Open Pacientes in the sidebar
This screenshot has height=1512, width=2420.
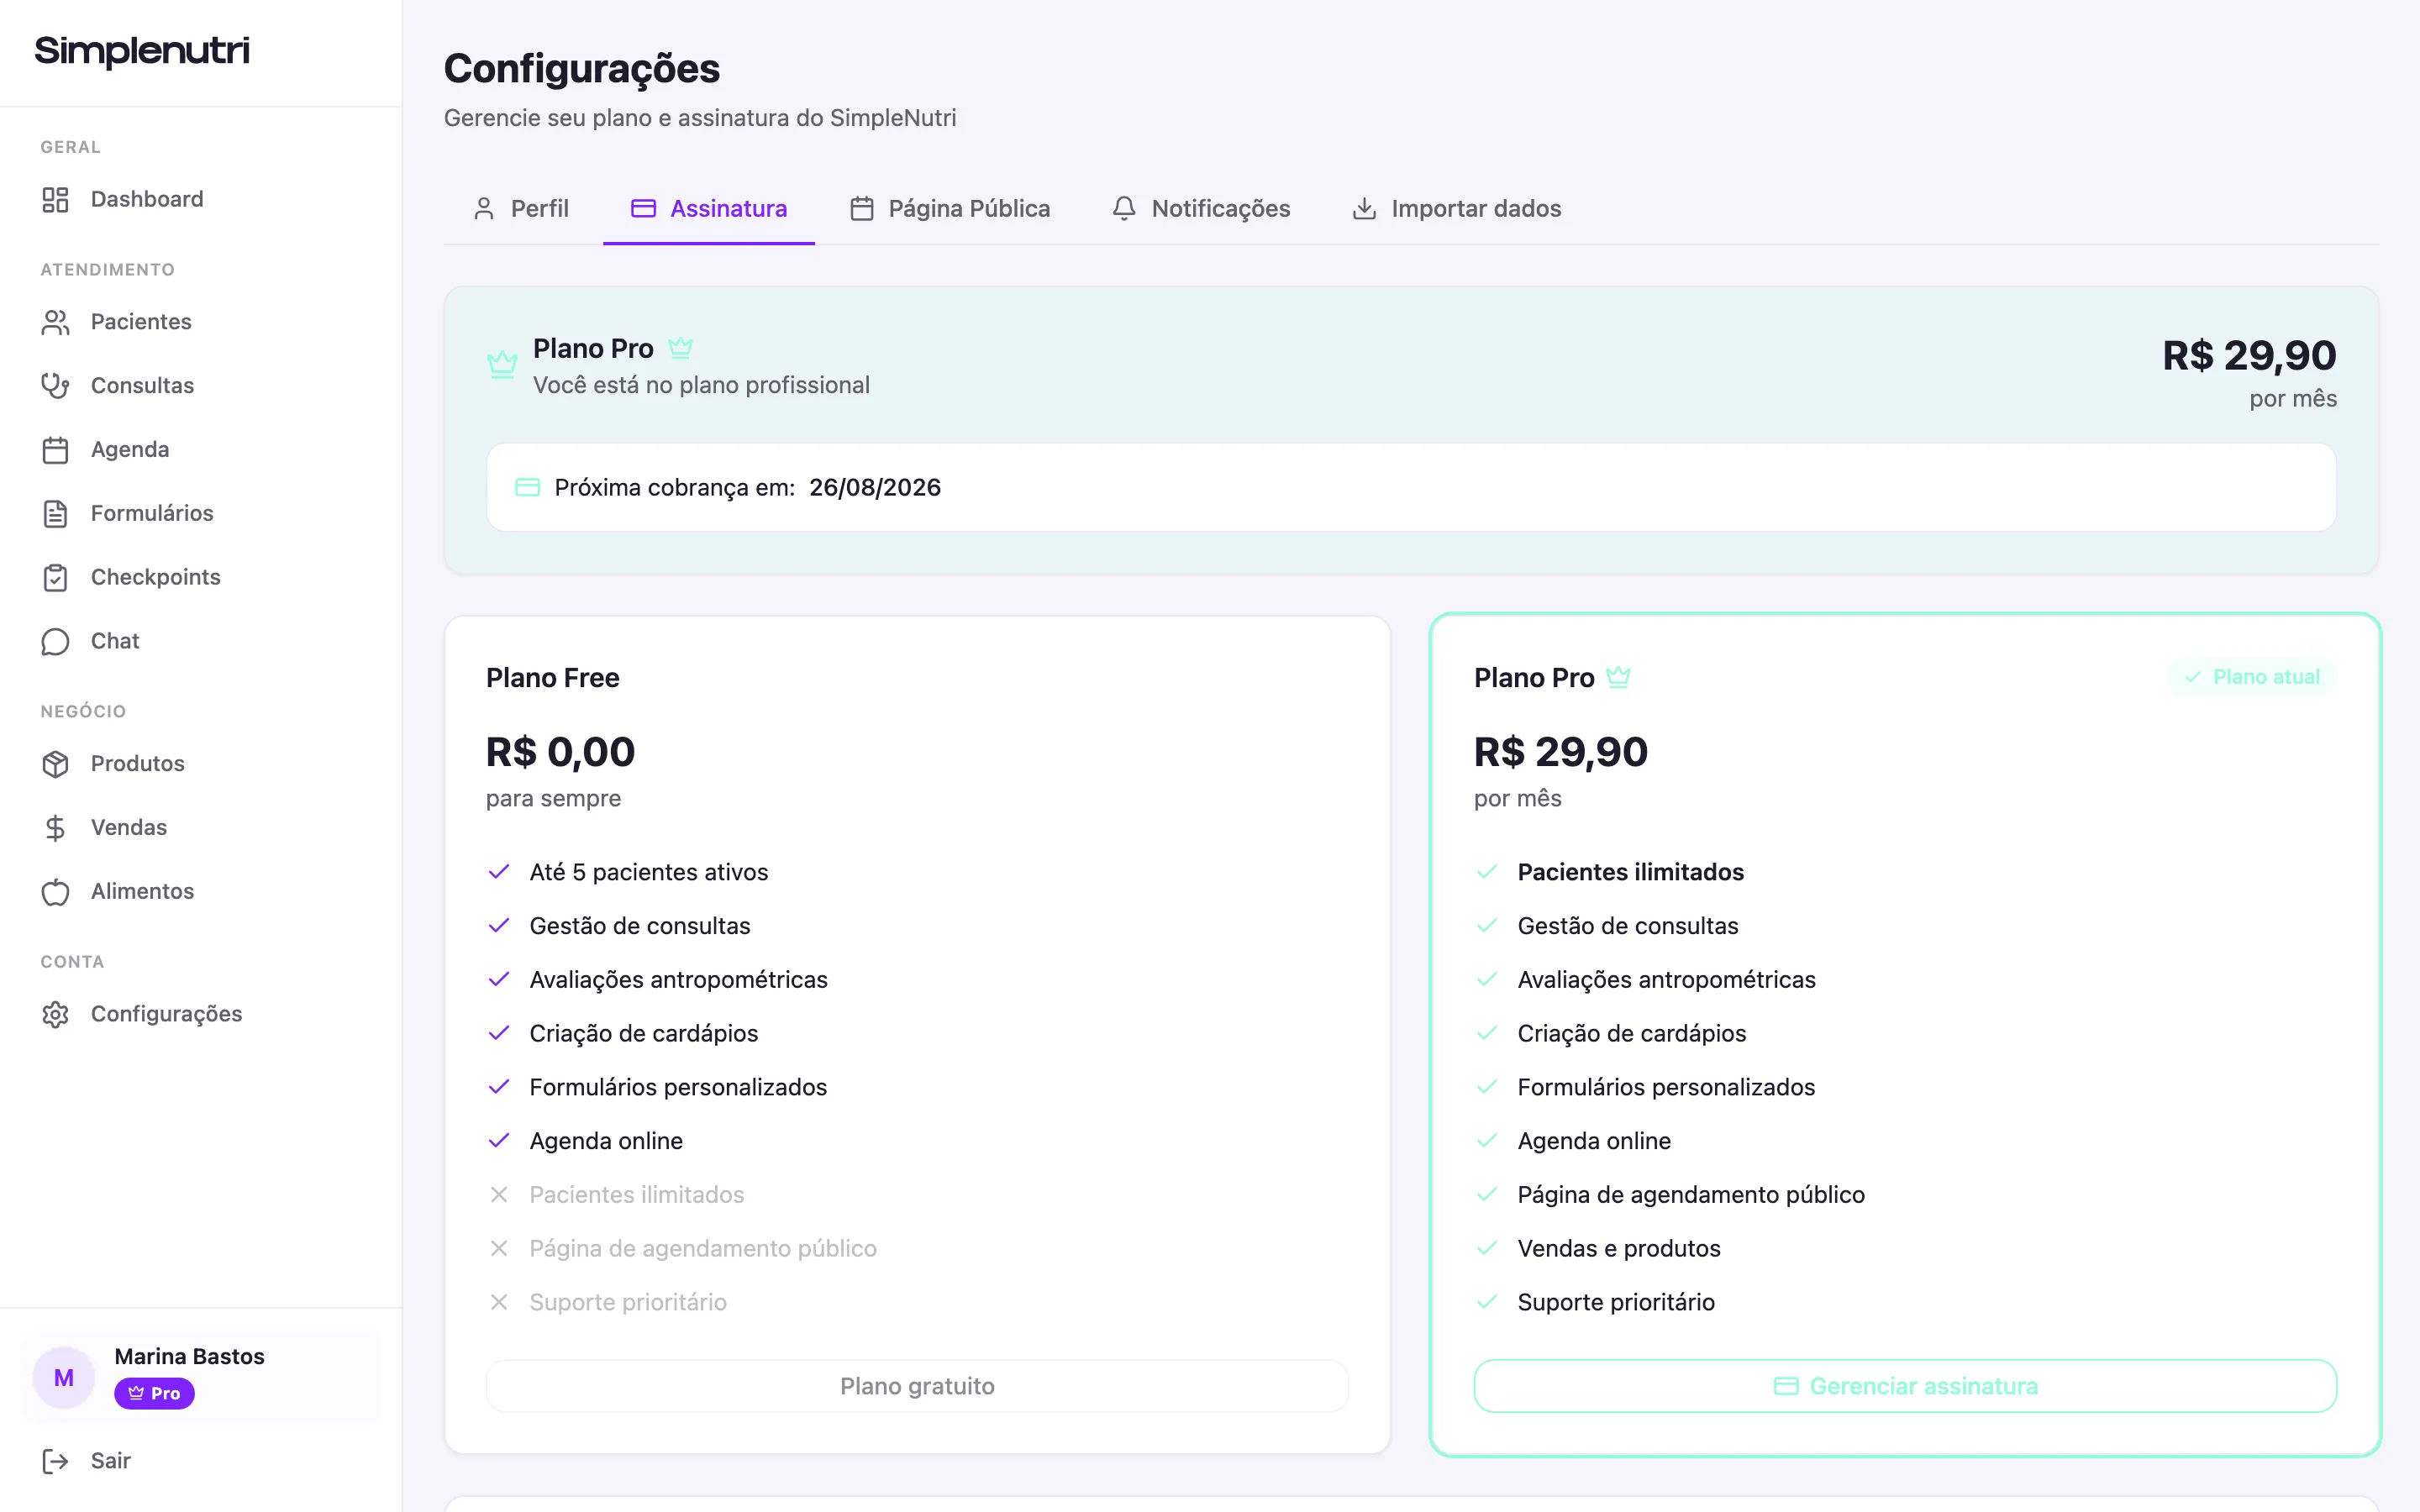pyautogui.click(x=201, y=322)
